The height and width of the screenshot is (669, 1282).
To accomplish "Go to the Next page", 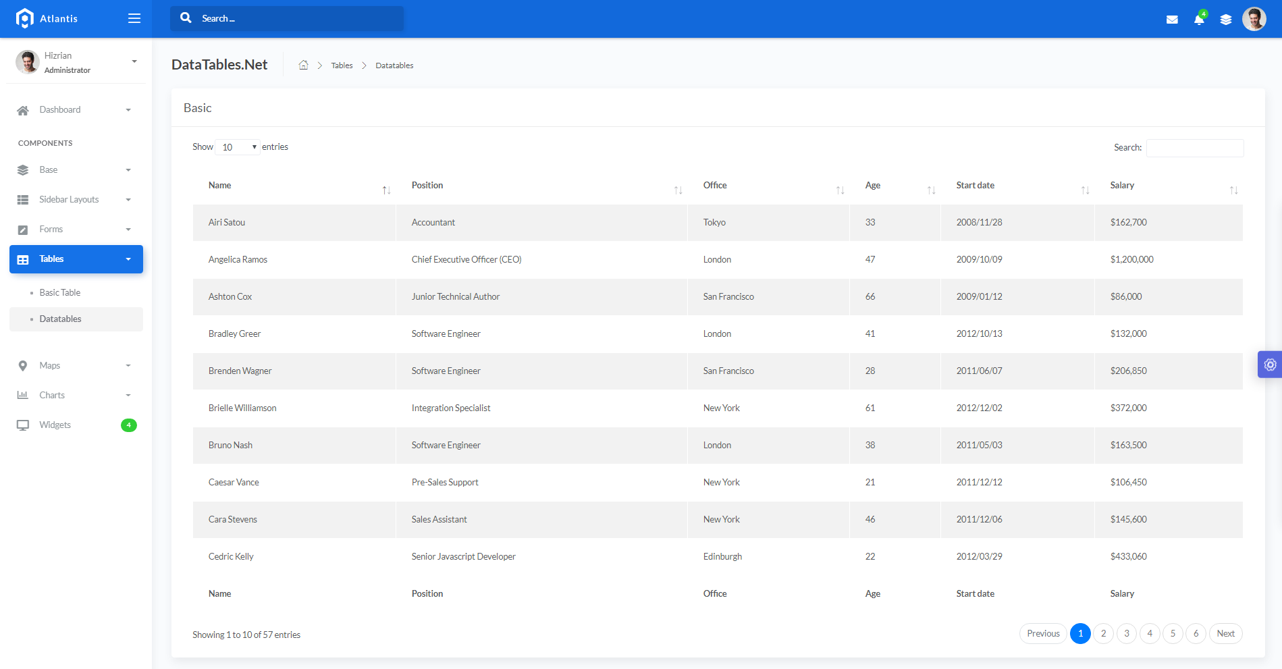I will point(1225,634).
